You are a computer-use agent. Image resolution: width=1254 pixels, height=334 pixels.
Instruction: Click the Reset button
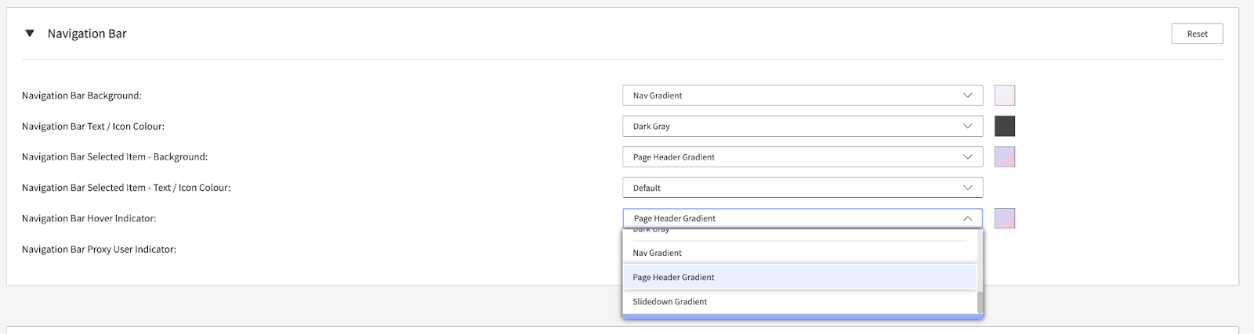pyautogui.click(x=1197, y=34)
